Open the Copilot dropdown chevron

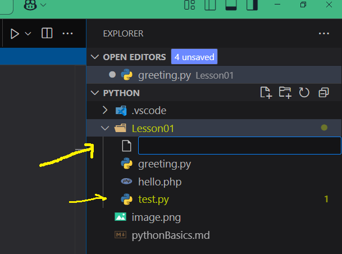coord(43,5)
